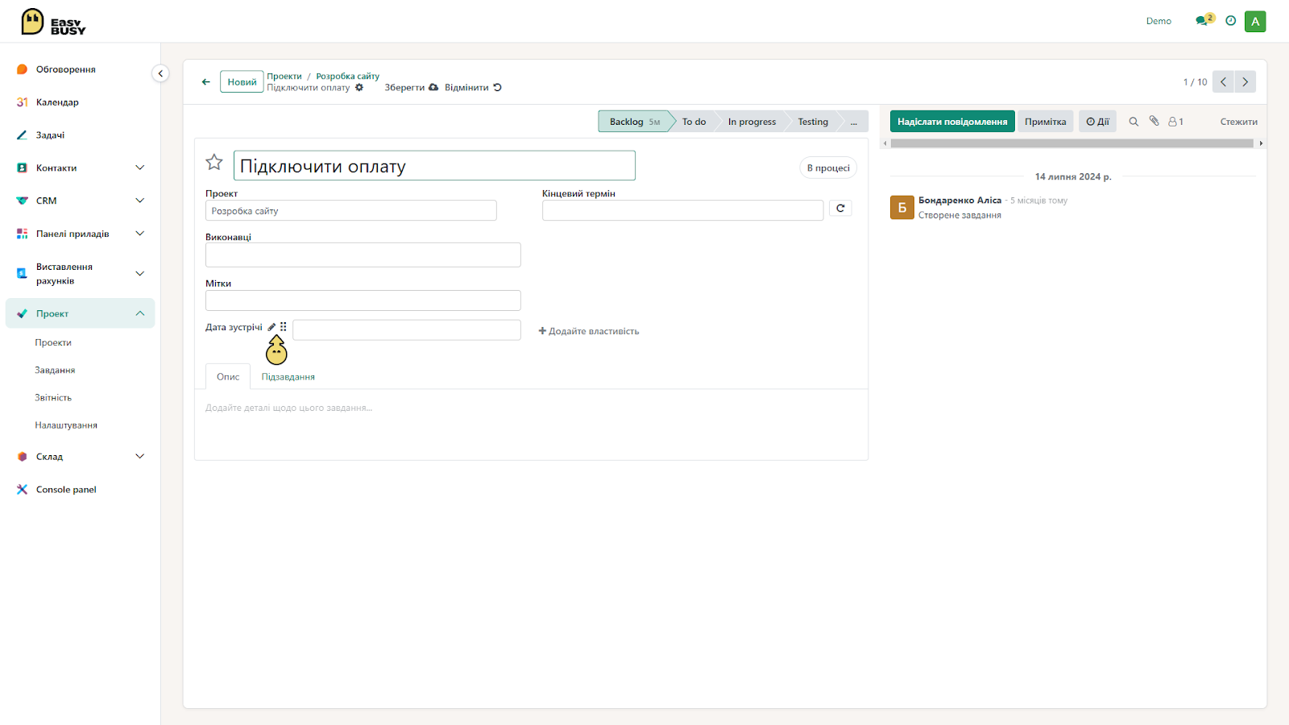Image resolution: width=1289 pixels, height=725 pixels.
Task: Click the Новий button
Action: pos(242,82)
